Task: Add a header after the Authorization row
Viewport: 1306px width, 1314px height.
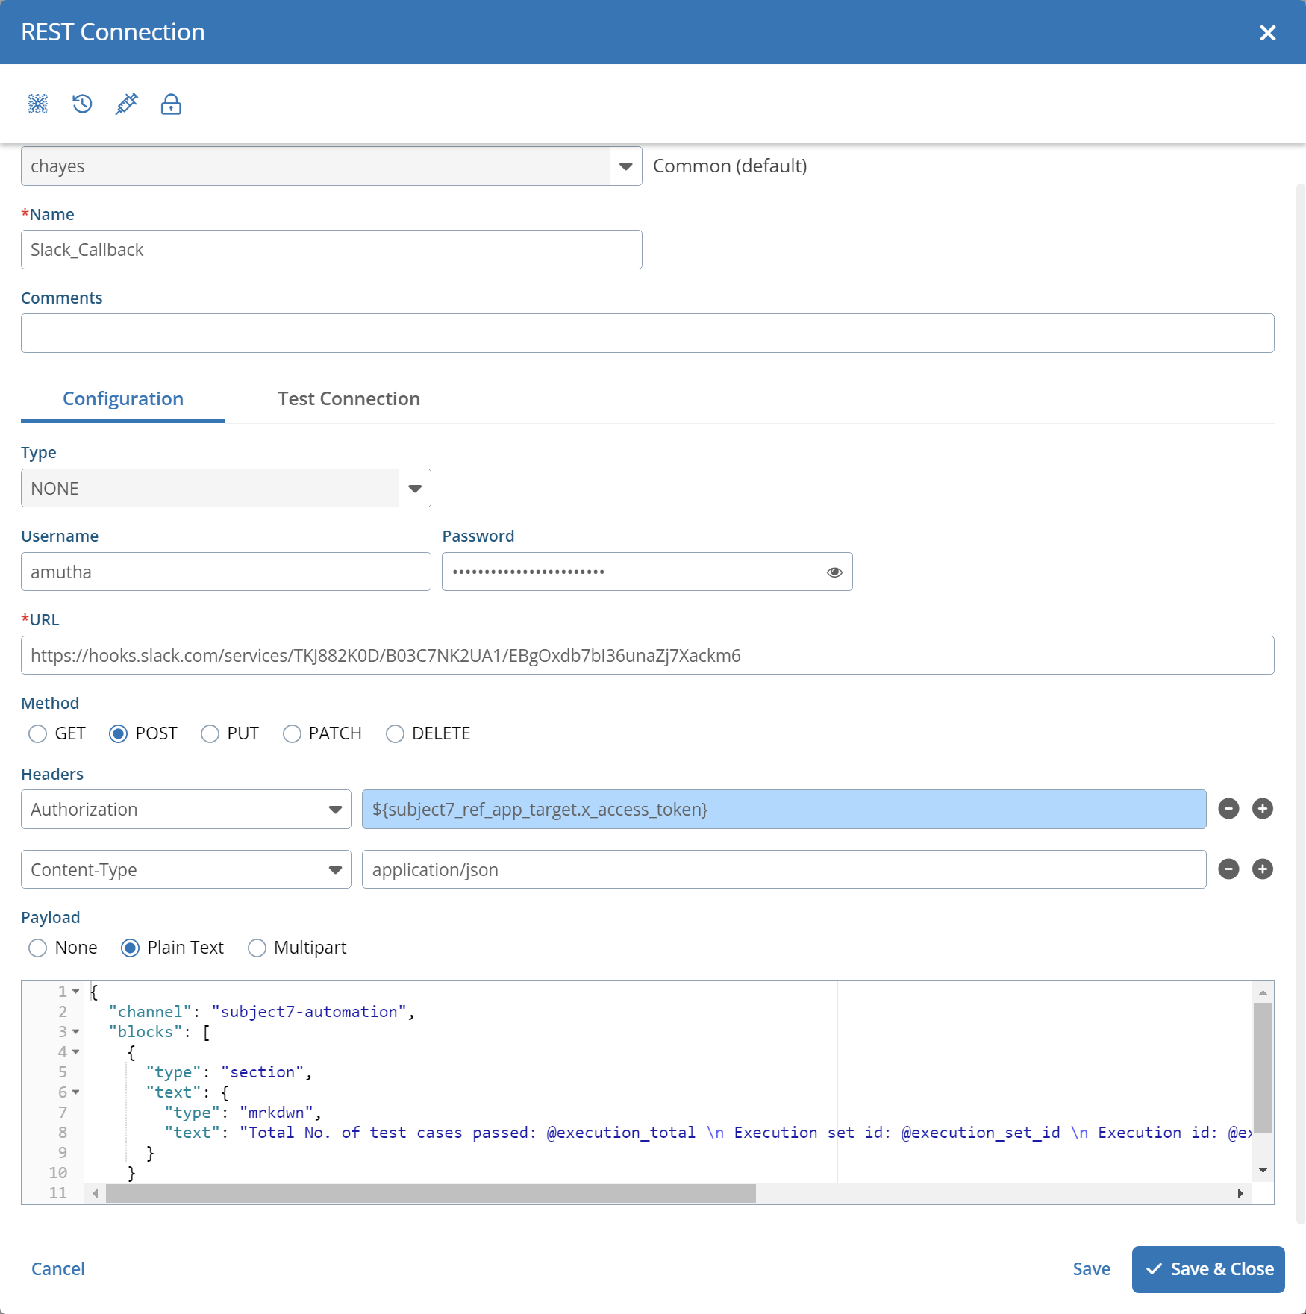Action: 1262,809
